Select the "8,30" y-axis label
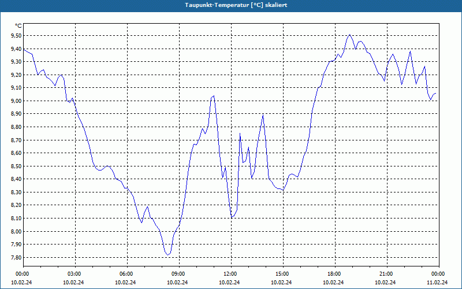The image size is (462, 289). point(17,192)
